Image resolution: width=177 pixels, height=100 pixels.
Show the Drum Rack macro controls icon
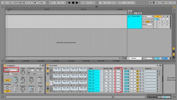48,68
